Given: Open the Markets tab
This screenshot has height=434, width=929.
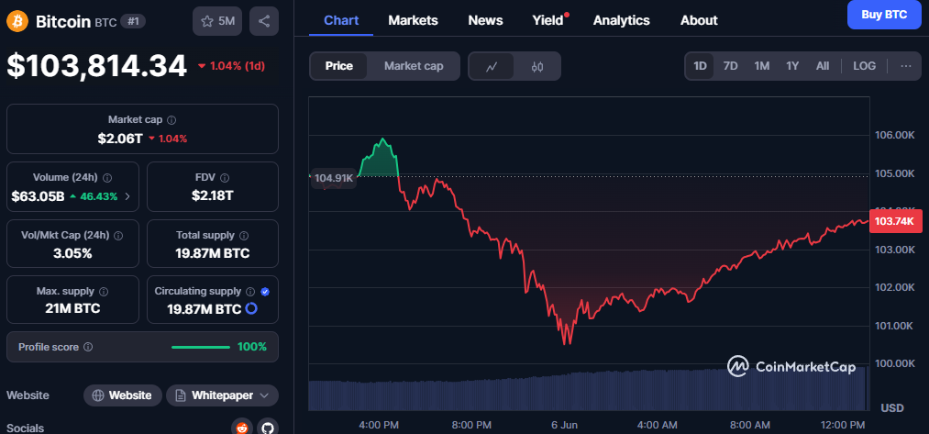Looking at the screenshot, I should pyautogui.click(x=413, y=20).
